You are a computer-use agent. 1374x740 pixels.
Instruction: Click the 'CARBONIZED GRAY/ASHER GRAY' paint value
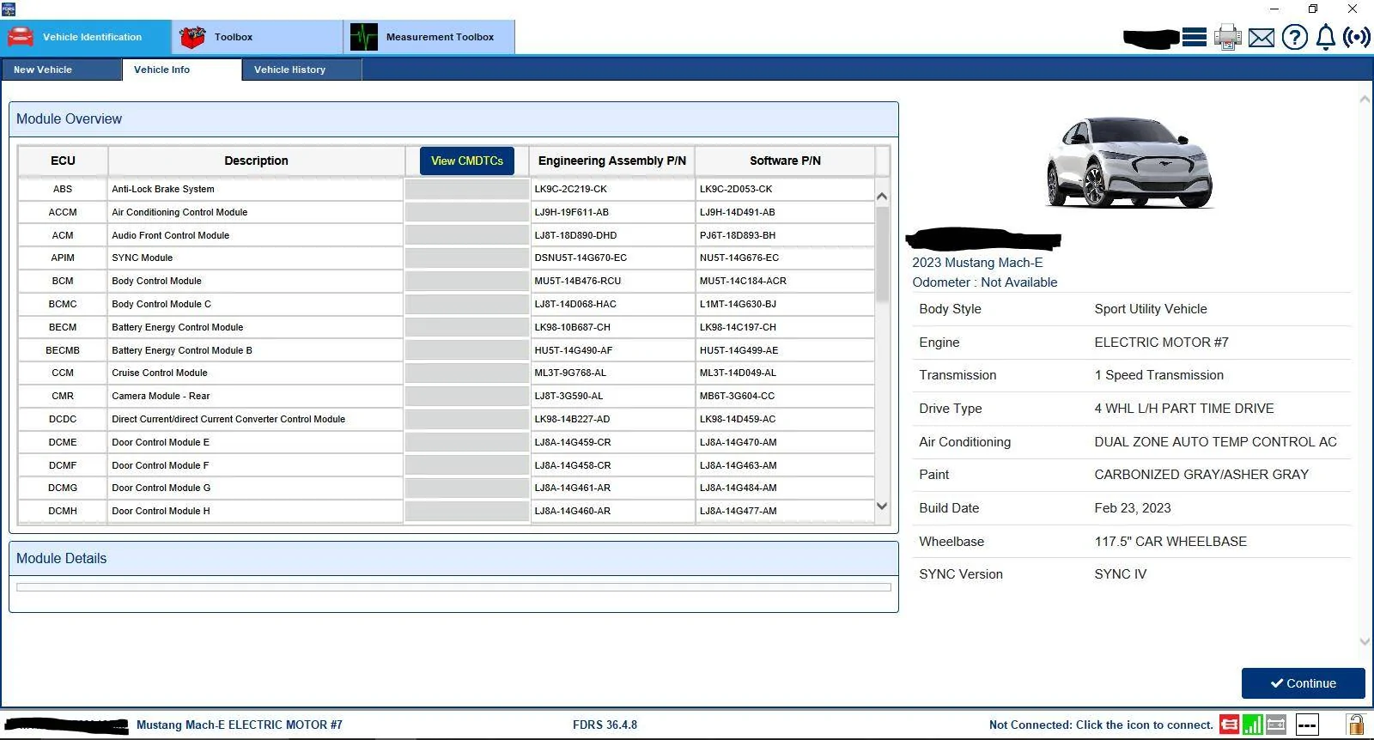[1201, 475]
